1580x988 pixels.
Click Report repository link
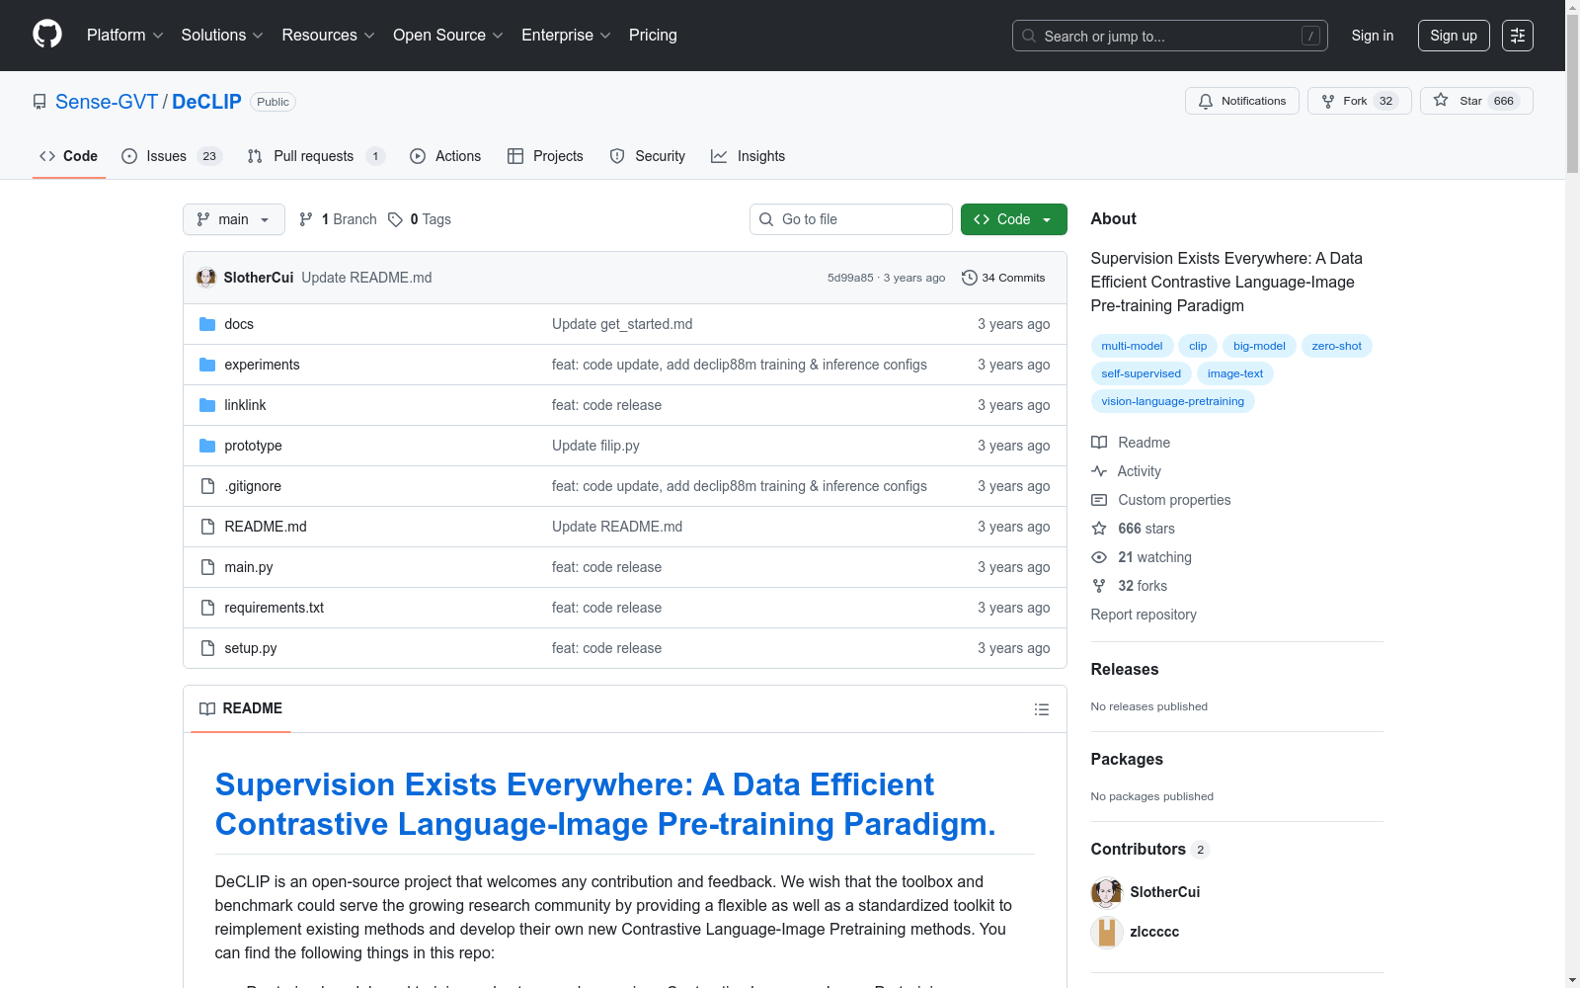[x=1144, y=615]
